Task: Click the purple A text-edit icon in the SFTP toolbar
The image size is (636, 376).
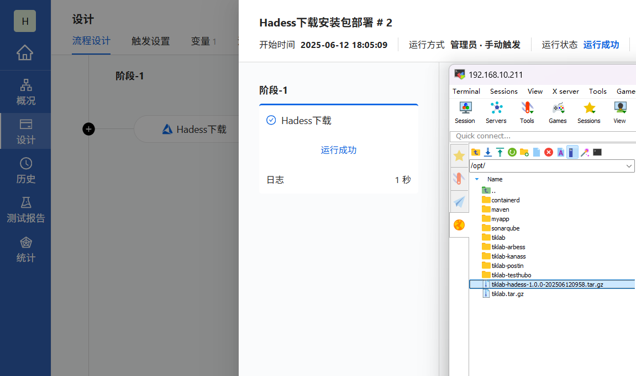Action: pyautogui.click(x=560, y=152)
